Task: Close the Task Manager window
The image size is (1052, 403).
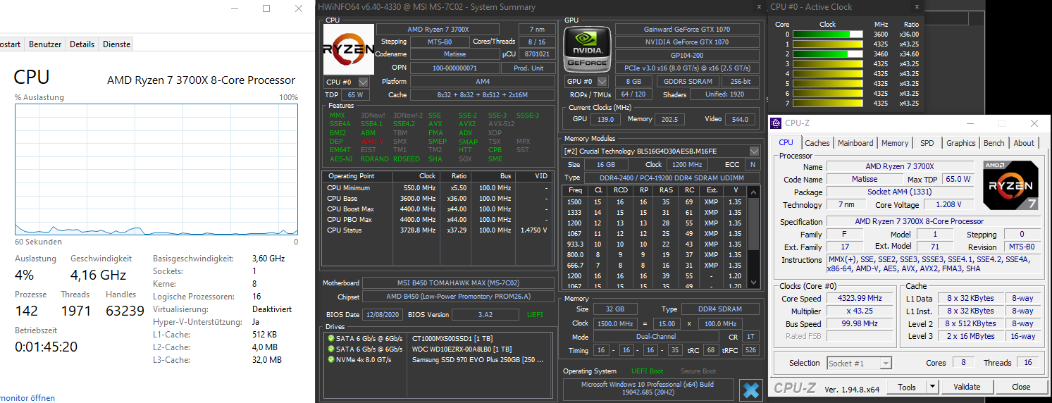Action: 298,9
